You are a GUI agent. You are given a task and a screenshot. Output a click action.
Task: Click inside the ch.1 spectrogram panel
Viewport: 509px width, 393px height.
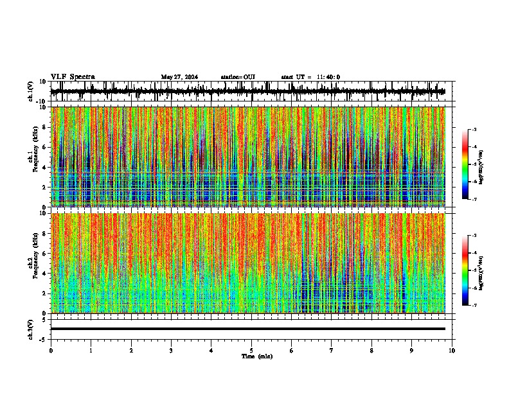point(247,157)
